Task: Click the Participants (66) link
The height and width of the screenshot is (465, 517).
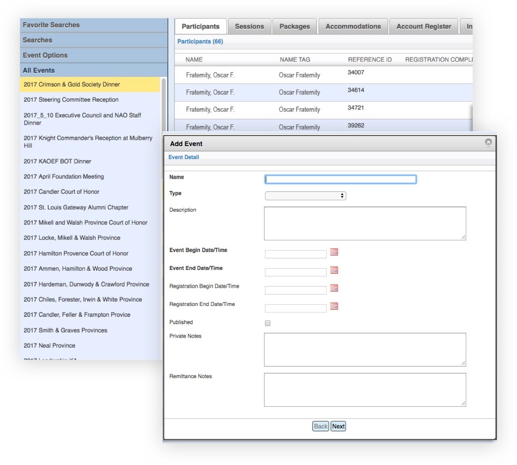Action: click(x=200, y=41)
